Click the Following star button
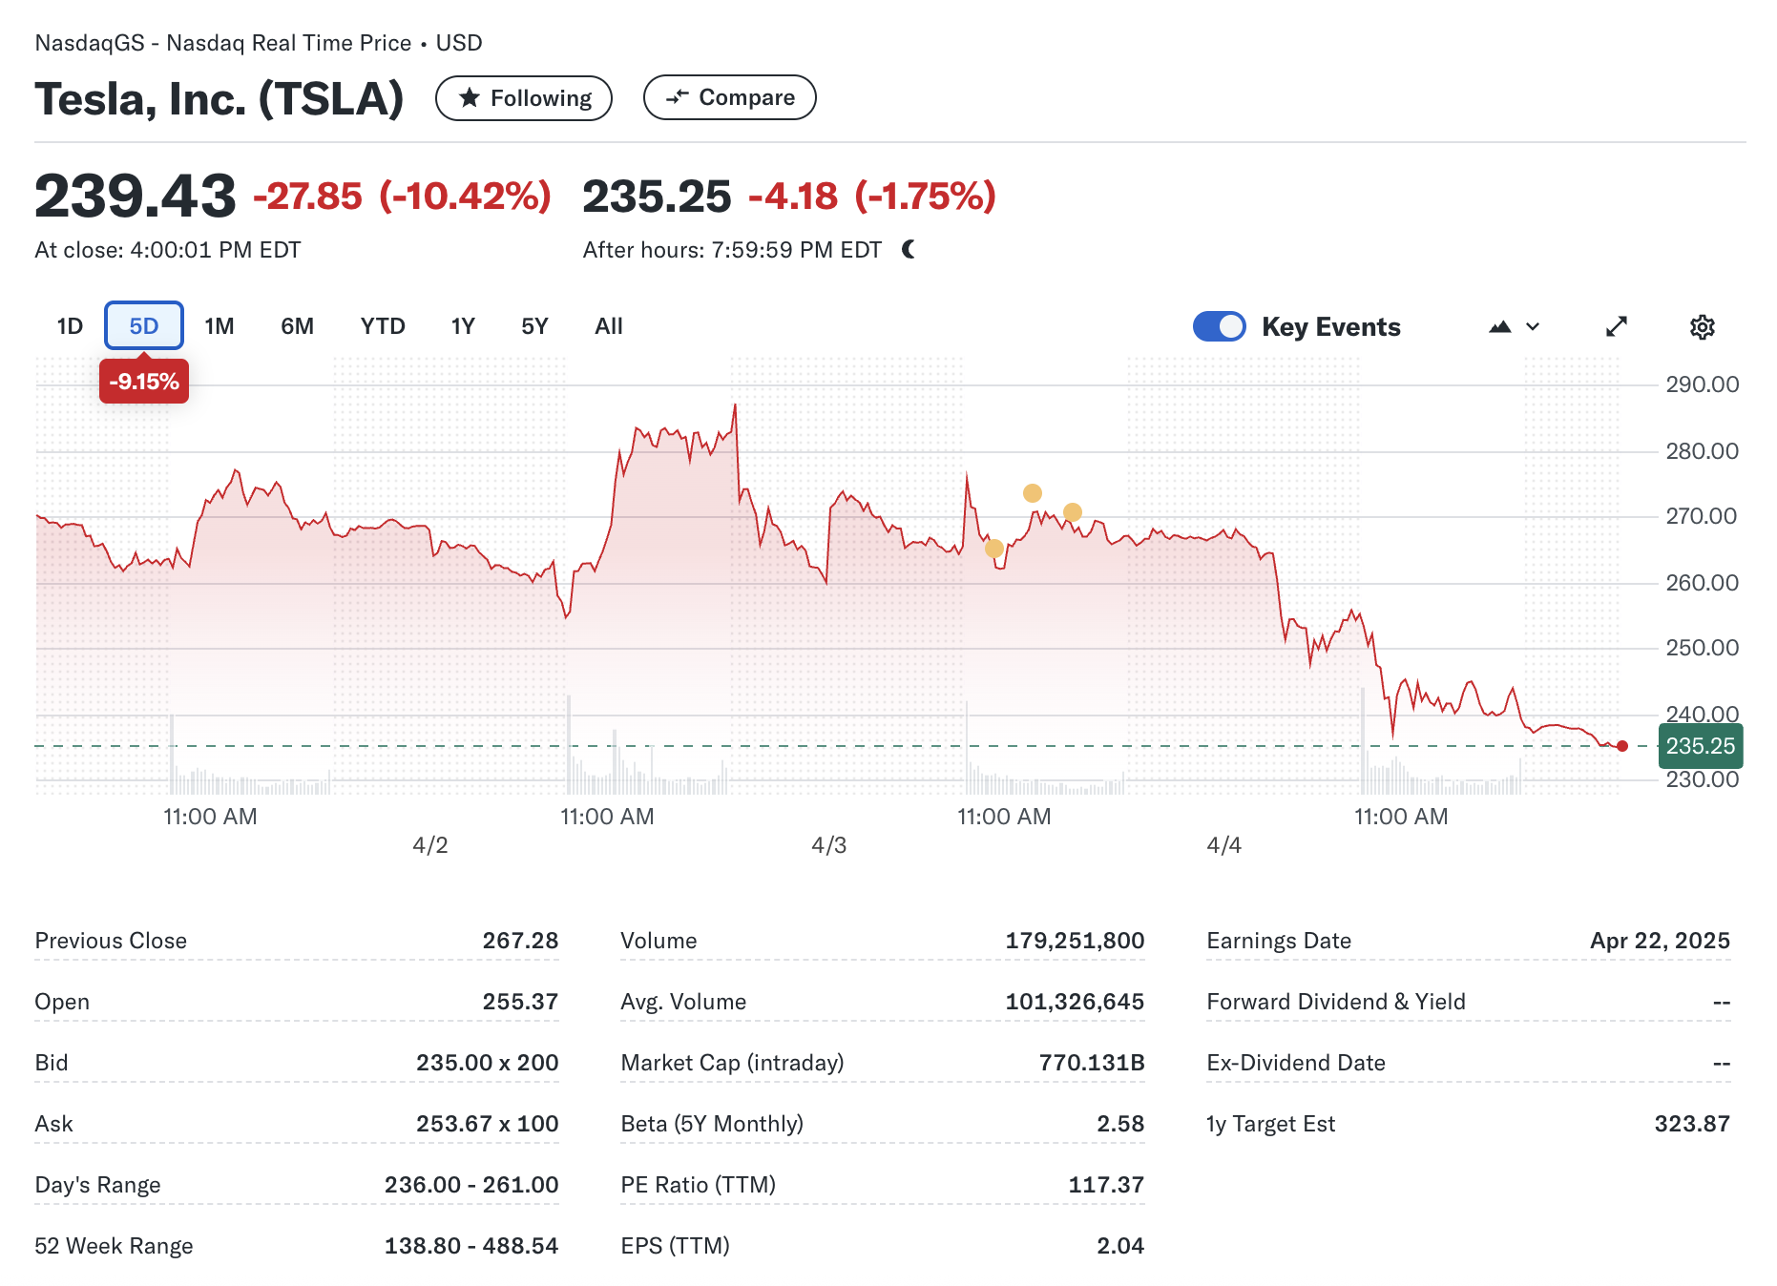Screen dimensions: 1777x1286 click(x=523, y=98)
